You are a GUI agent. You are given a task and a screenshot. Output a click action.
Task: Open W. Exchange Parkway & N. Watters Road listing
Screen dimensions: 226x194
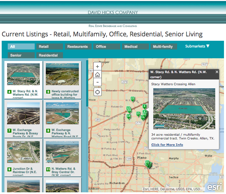(x=65, y=133)
